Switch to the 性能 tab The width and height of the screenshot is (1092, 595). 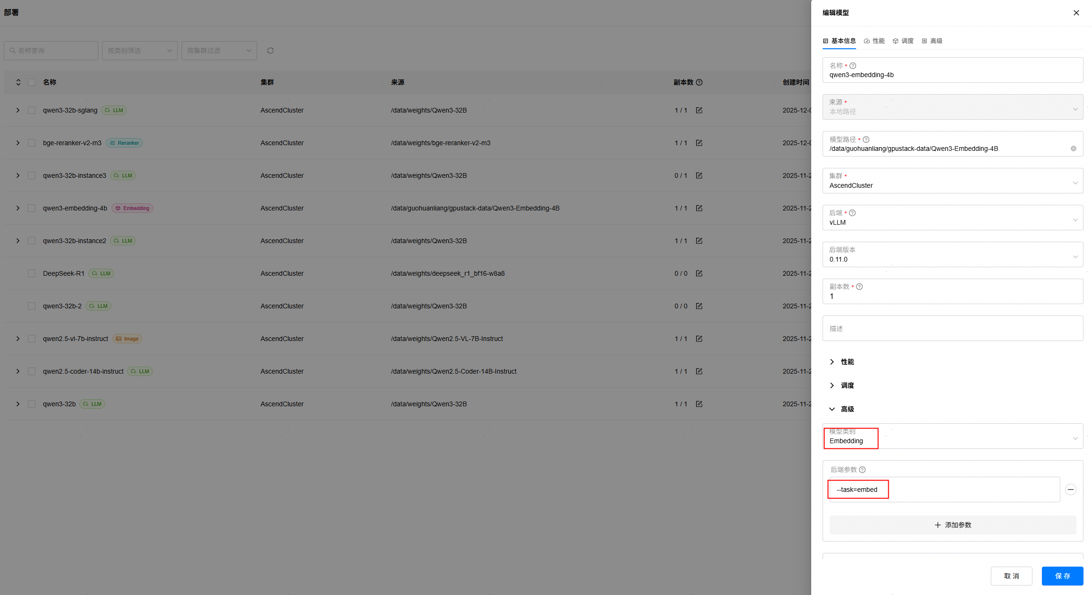click(x=874, y=41)
